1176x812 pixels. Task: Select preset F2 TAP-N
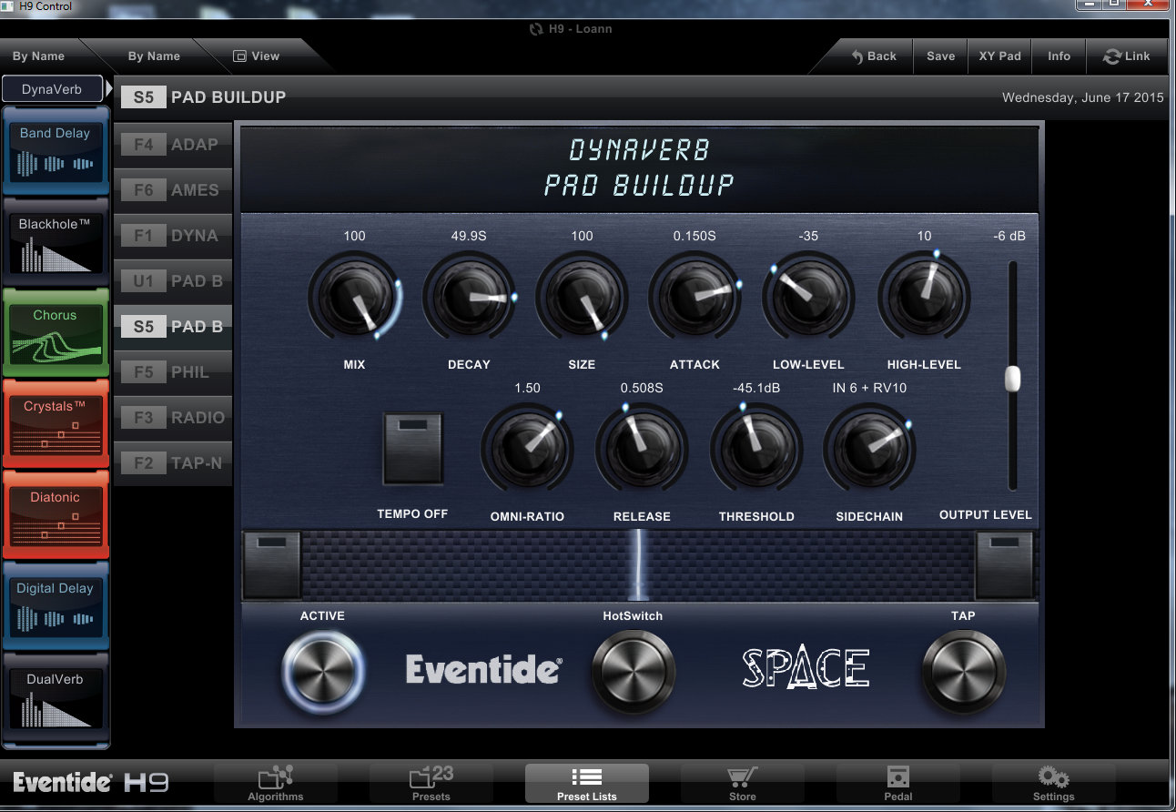point(173,463)
